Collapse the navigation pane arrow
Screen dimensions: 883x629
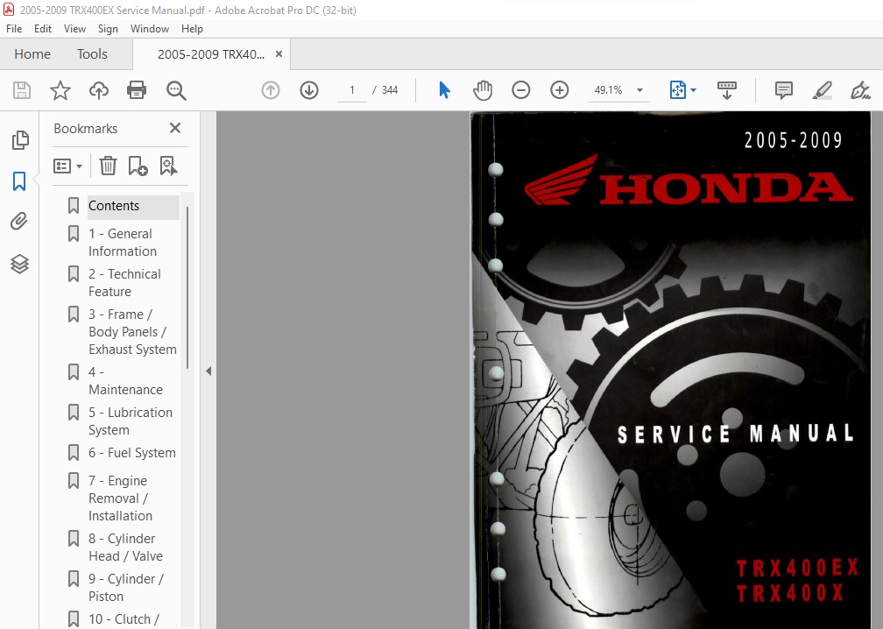[x=208, y=371]
